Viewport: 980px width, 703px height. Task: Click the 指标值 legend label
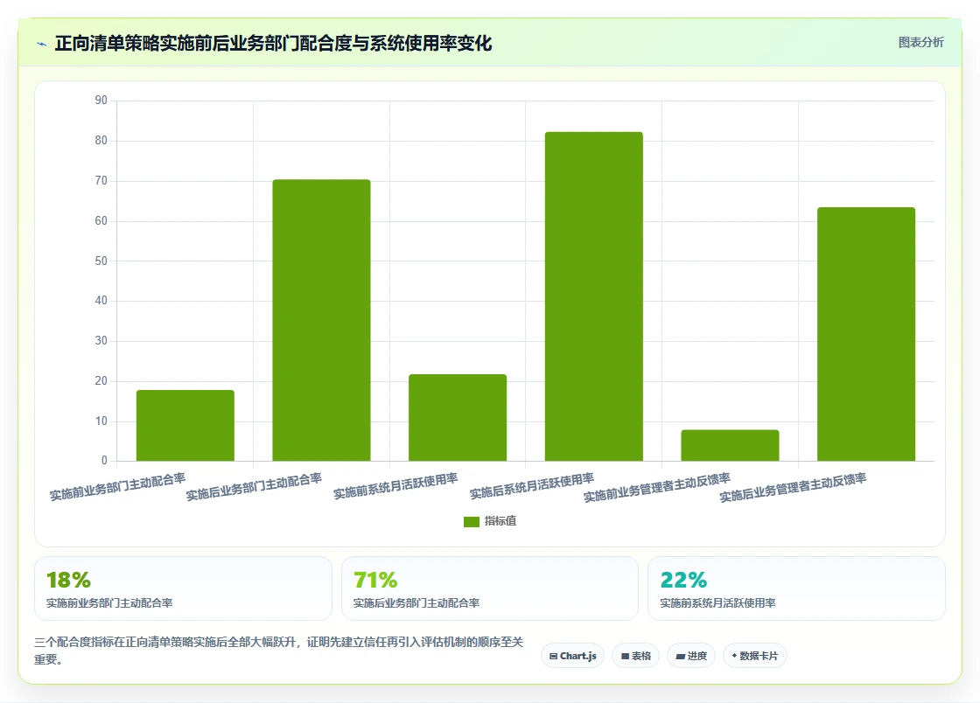tap(500, 521)
